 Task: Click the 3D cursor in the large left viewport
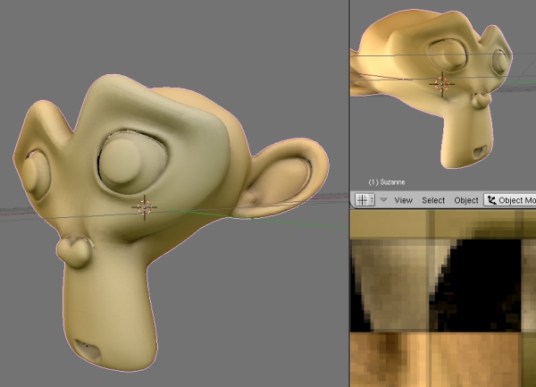pos(144,207)
